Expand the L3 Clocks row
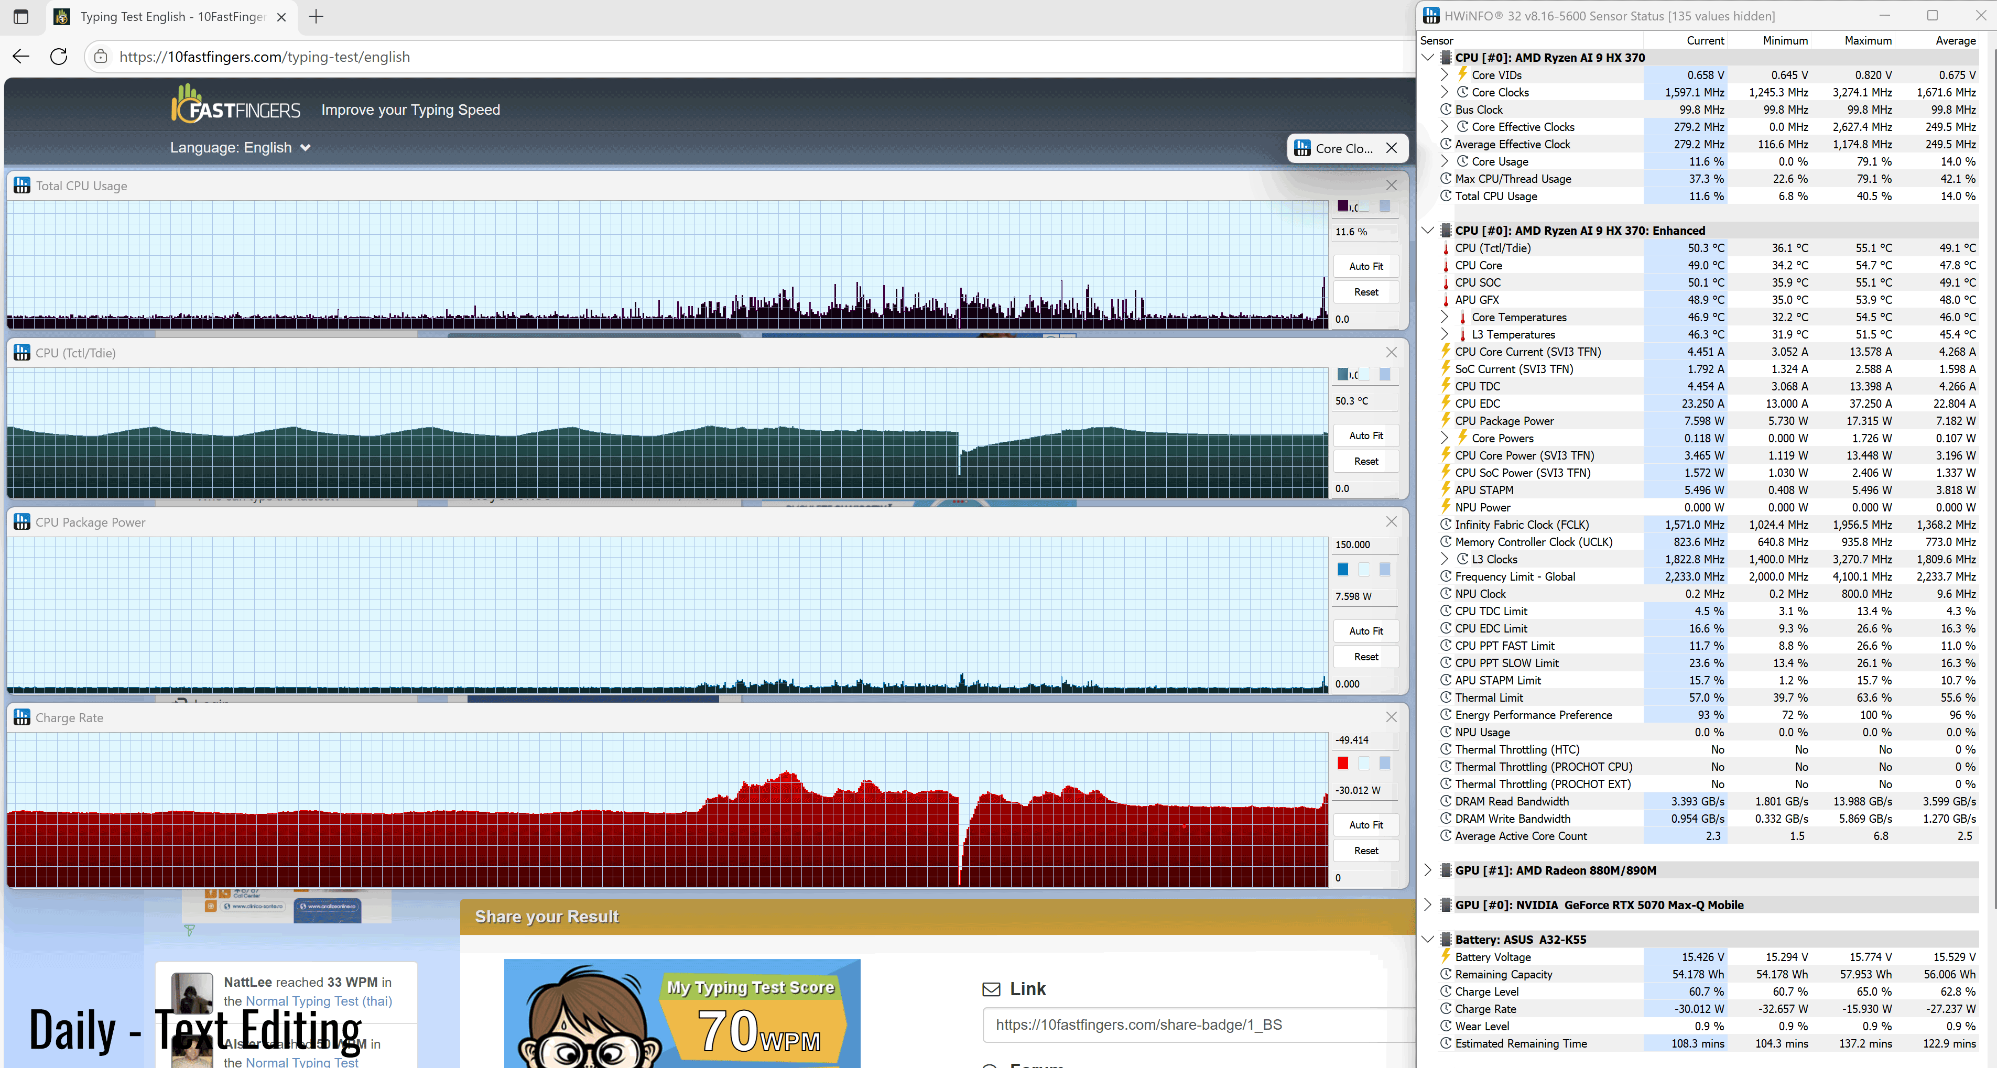 1444,559
